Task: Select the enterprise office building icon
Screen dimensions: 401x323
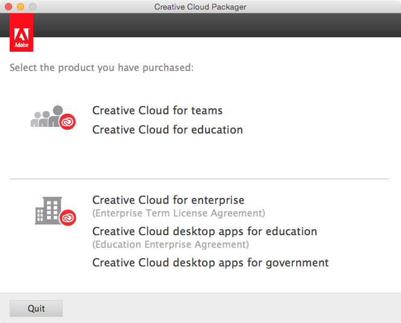Action: tap(49, 211)
